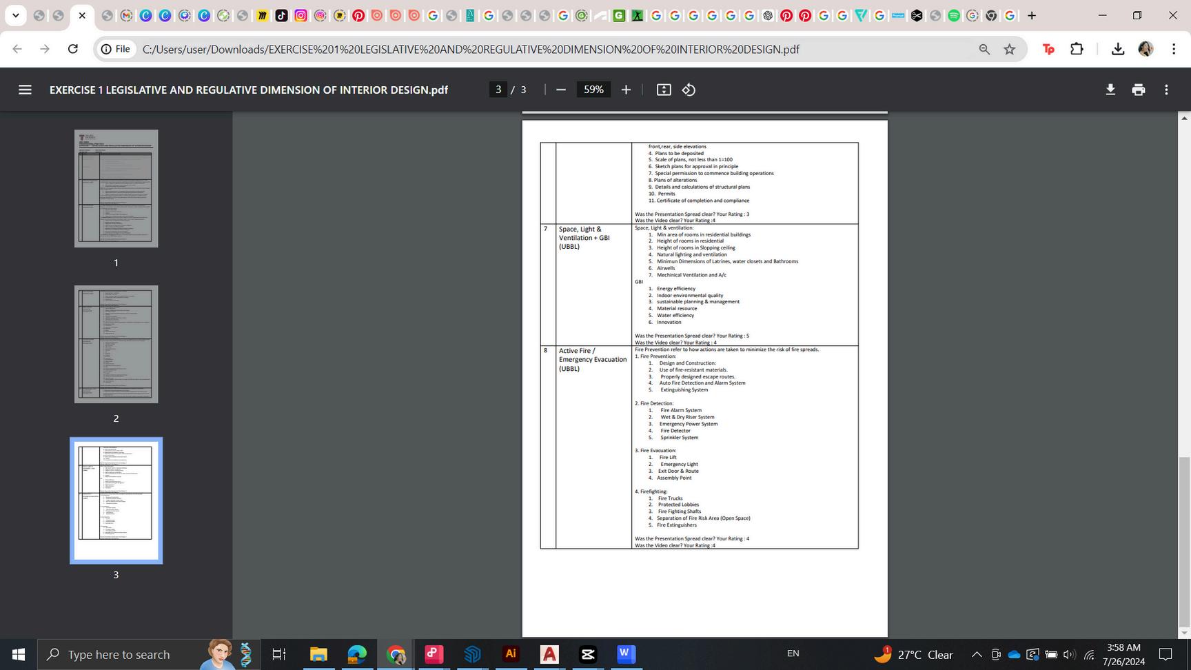Image resolution: width=1191 pixels, height=670 pixels.
Task: Open File Explorer from the taskbar
Action: tap(318, 654)
